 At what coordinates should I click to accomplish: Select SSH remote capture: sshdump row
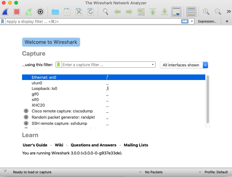(x=114, y=124)
